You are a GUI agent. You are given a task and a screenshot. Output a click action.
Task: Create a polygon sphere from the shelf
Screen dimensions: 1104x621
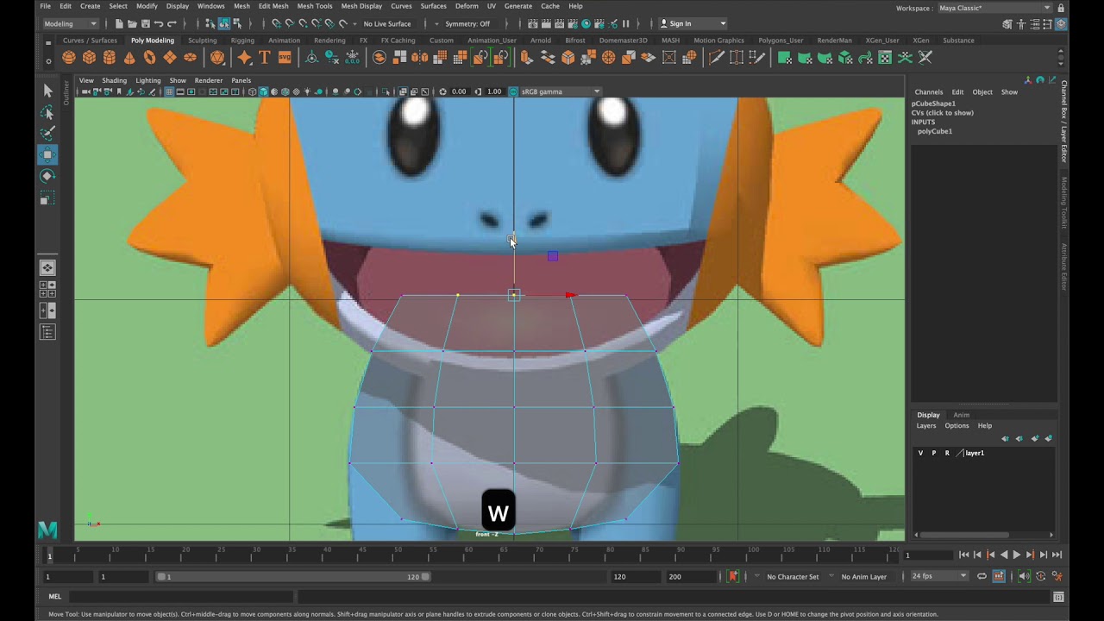point(69,58)
